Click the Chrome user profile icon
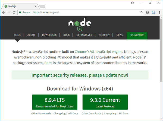Image resolution: width=163 pixels, height=121 pixels. tap(132, 3)
